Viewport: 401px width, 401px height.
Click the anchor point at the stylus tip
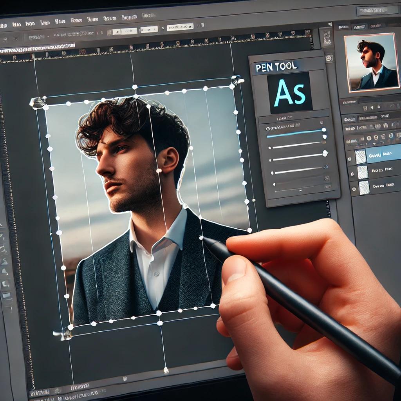201,238
